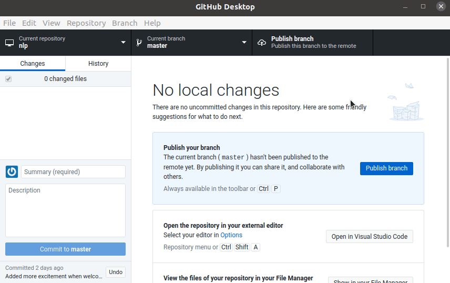Viewport: 450px width, 283px height.
Task: Close the GitHub Desktop window
Action: pos(441,6)
